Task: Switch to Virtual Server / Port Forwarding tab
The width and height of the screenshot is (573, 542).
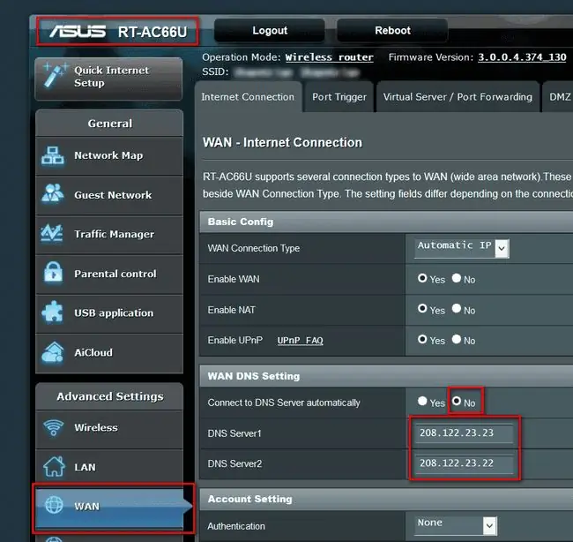Action: coord(458,97)
